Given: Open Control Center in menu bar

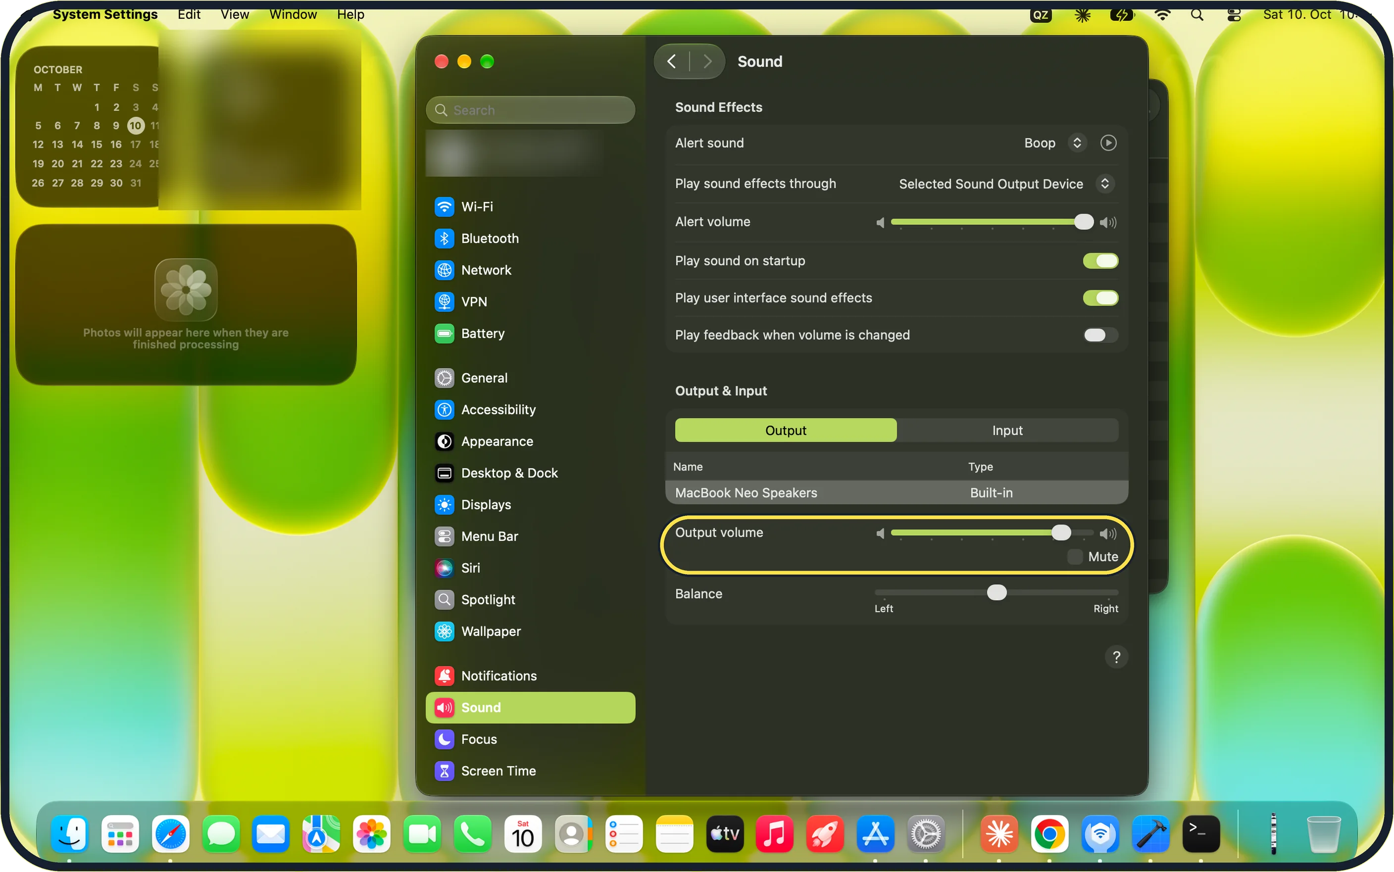Looking at the screenshot, I should (x=1234, y=14).
